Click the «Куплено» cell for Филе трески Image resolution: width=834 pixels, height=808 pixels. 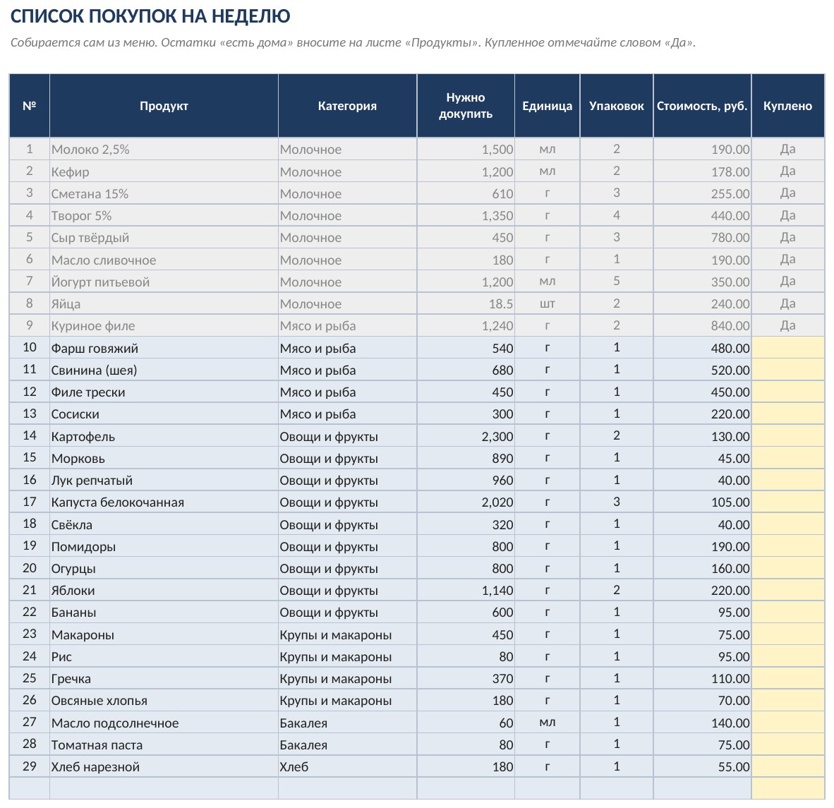pos(787,392)
